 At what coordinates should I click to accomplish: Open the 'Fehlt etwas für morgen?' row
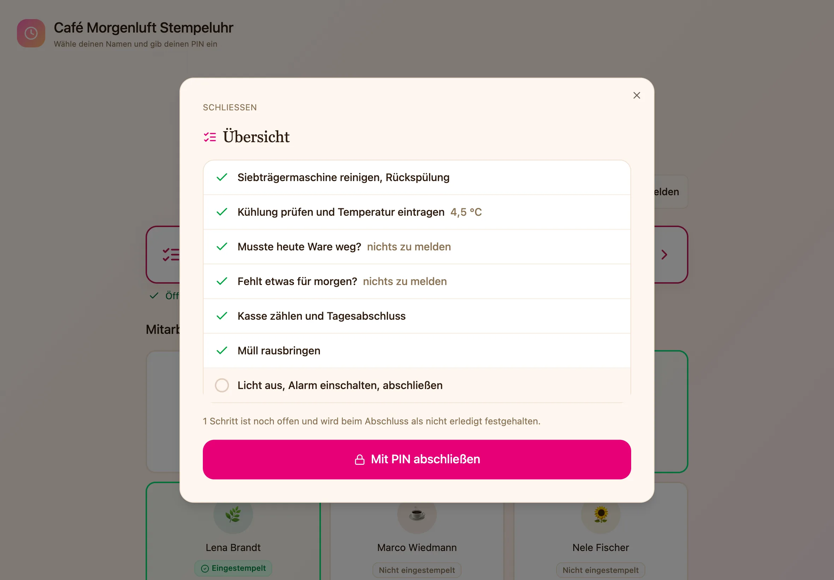pyautogui.click(x=417, y=281)
